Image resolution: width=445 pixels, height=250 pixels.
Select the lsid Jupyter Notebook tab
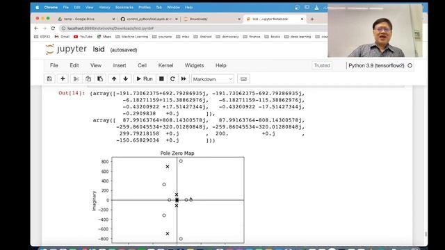(274, 19)
